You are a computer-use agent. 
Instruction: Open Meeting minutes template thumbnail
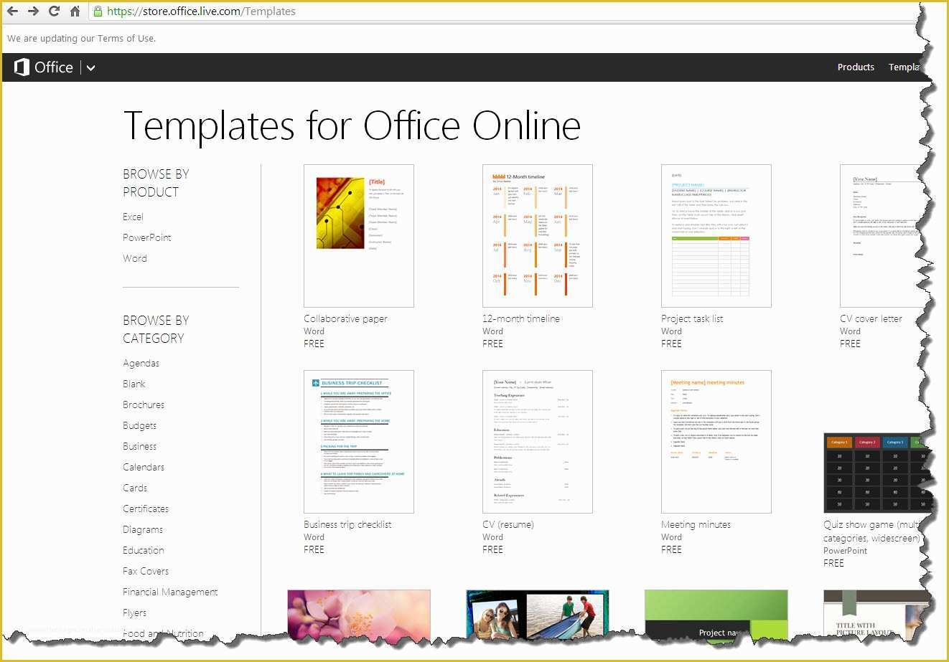pyautogui.click(x=716, y=442)
